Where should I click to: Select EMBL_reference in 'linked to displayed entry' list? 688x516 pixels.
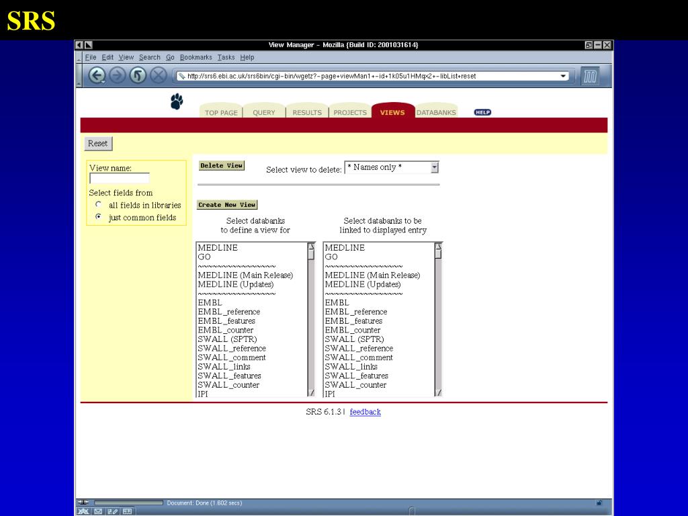[379, 312]
